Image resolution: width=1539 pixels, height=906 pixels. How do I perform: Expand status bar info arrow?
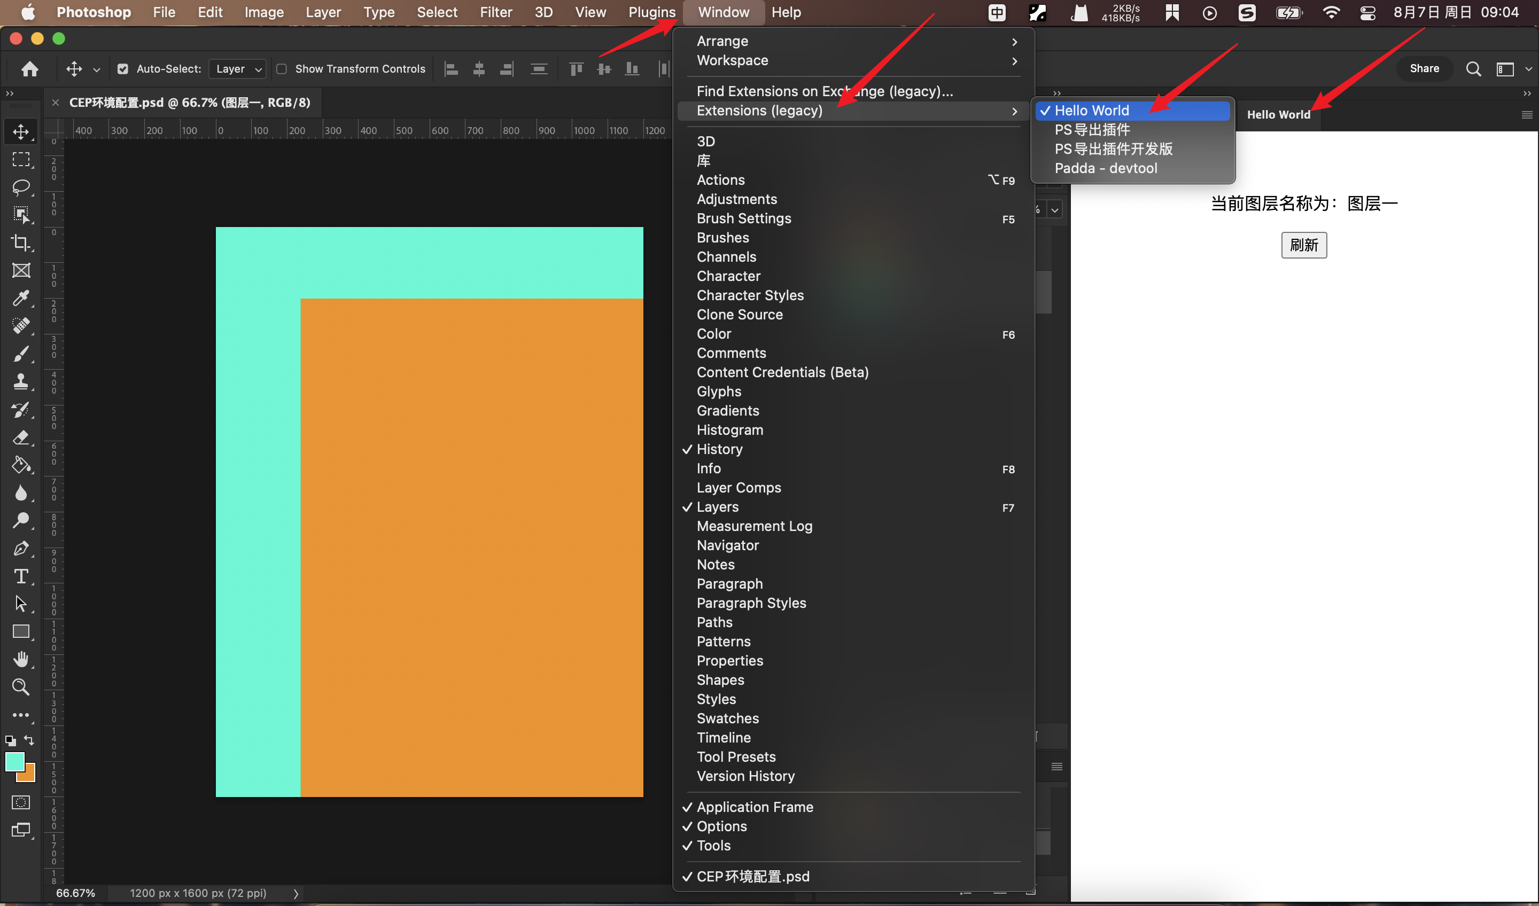click(x=296, y=893)
